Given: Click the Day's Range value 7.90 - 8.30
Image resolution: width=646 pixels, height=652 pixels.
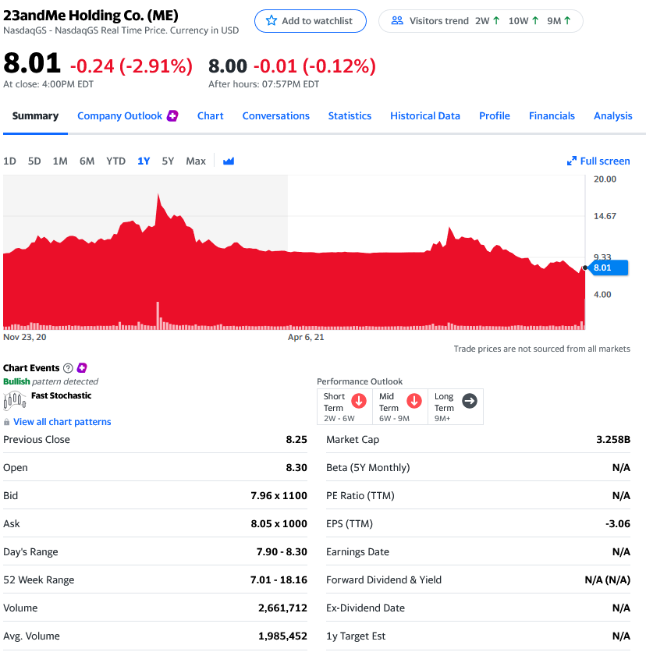Looking at the screenshot, I should coord(282,552).
